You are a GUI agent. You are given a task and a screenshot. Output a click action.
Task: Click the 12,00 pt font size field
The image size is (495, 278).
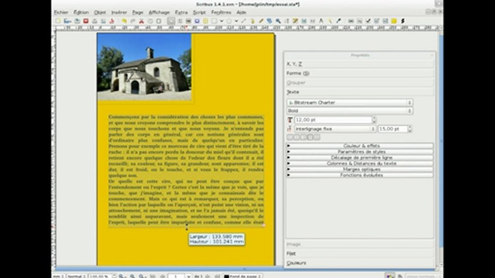[333, 120]
